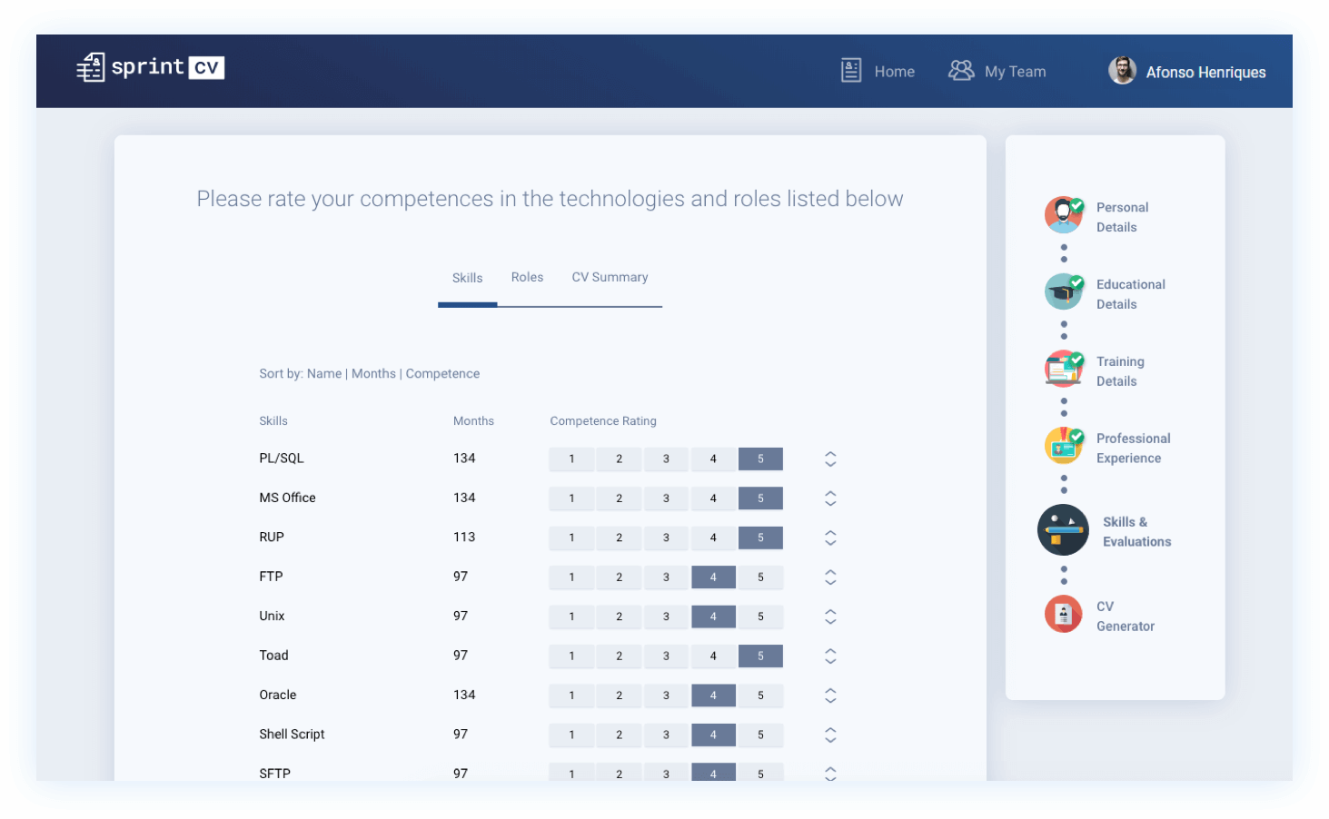Open Personal Details step icon
Image resolution: width=1329 pixels, height=819 pixels.
[x=1063, y=215]
